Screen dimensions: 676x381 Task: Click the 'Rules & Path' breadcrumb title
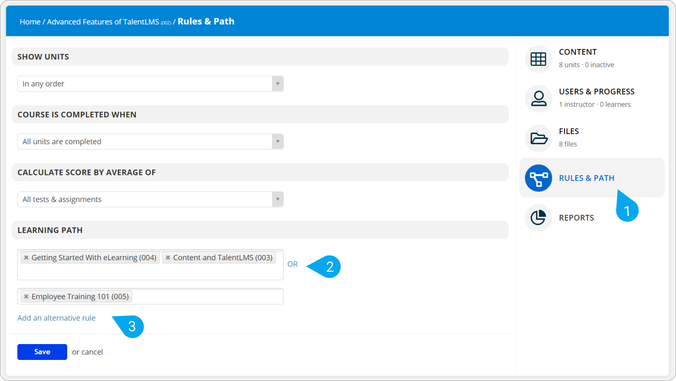pos(206,21)
